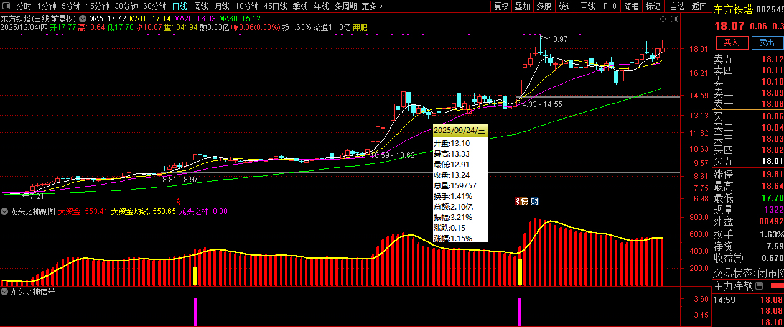Click the 叠加 overlay button
The image size is (784, 327).
tap(523, 6)
